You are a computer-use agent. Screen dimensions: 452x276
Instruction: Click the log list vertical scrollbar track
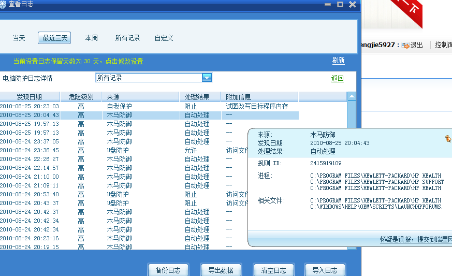[x=352, y=115]
